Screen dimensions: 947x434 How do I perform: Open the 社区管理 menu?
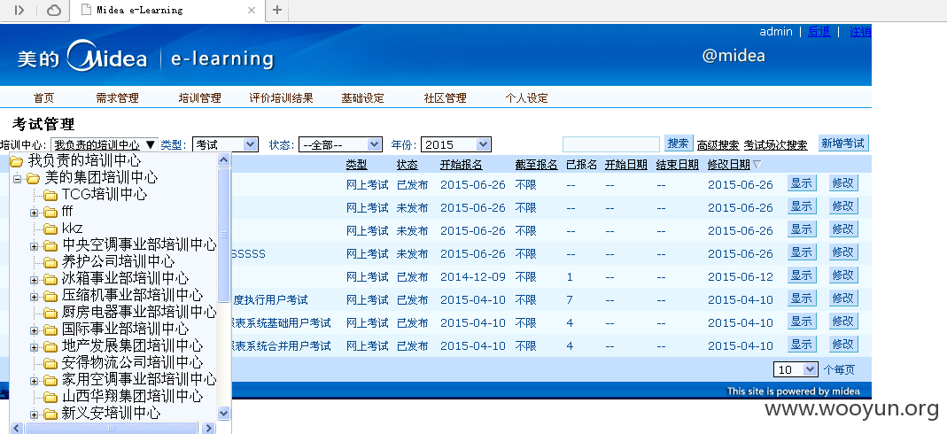tap(445, 97)
